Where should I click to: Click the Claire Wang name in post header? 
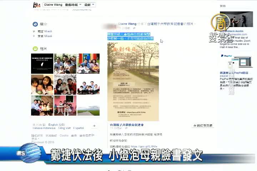[x=127, y=24]
